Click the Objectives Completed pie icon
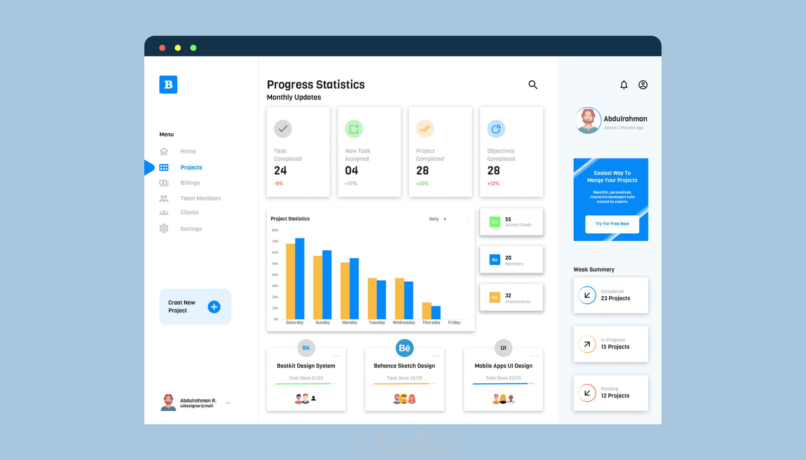 pyautogui.click(x=496, y=129)
